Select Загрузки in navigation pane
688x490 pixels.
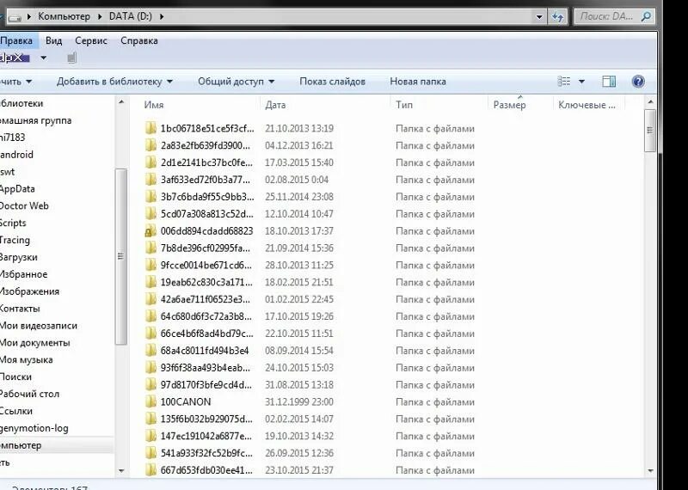[18, 258]
